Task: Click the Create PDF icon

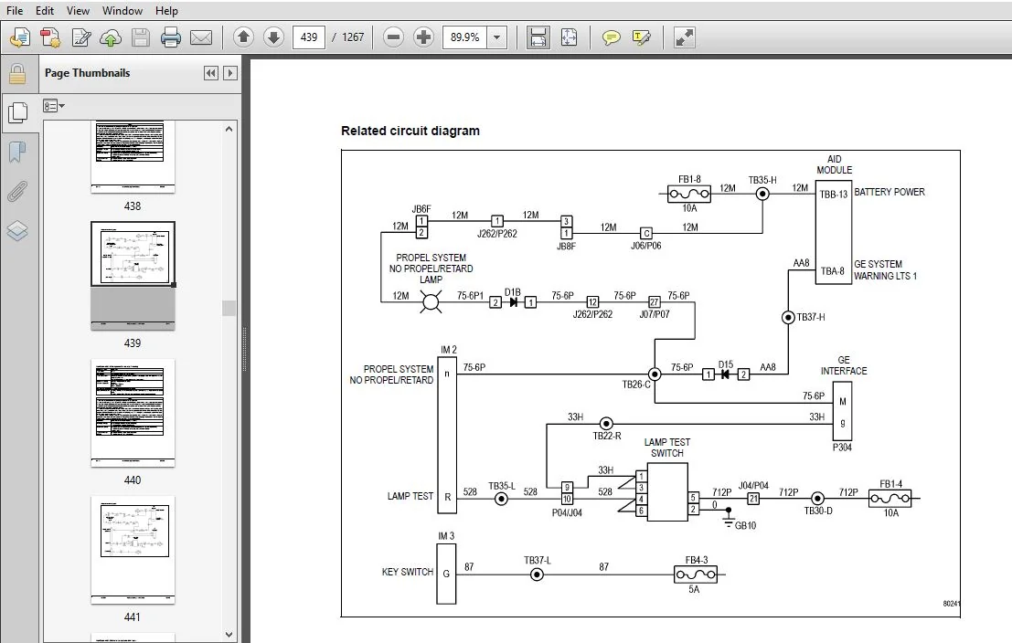Action: point(50,37)
